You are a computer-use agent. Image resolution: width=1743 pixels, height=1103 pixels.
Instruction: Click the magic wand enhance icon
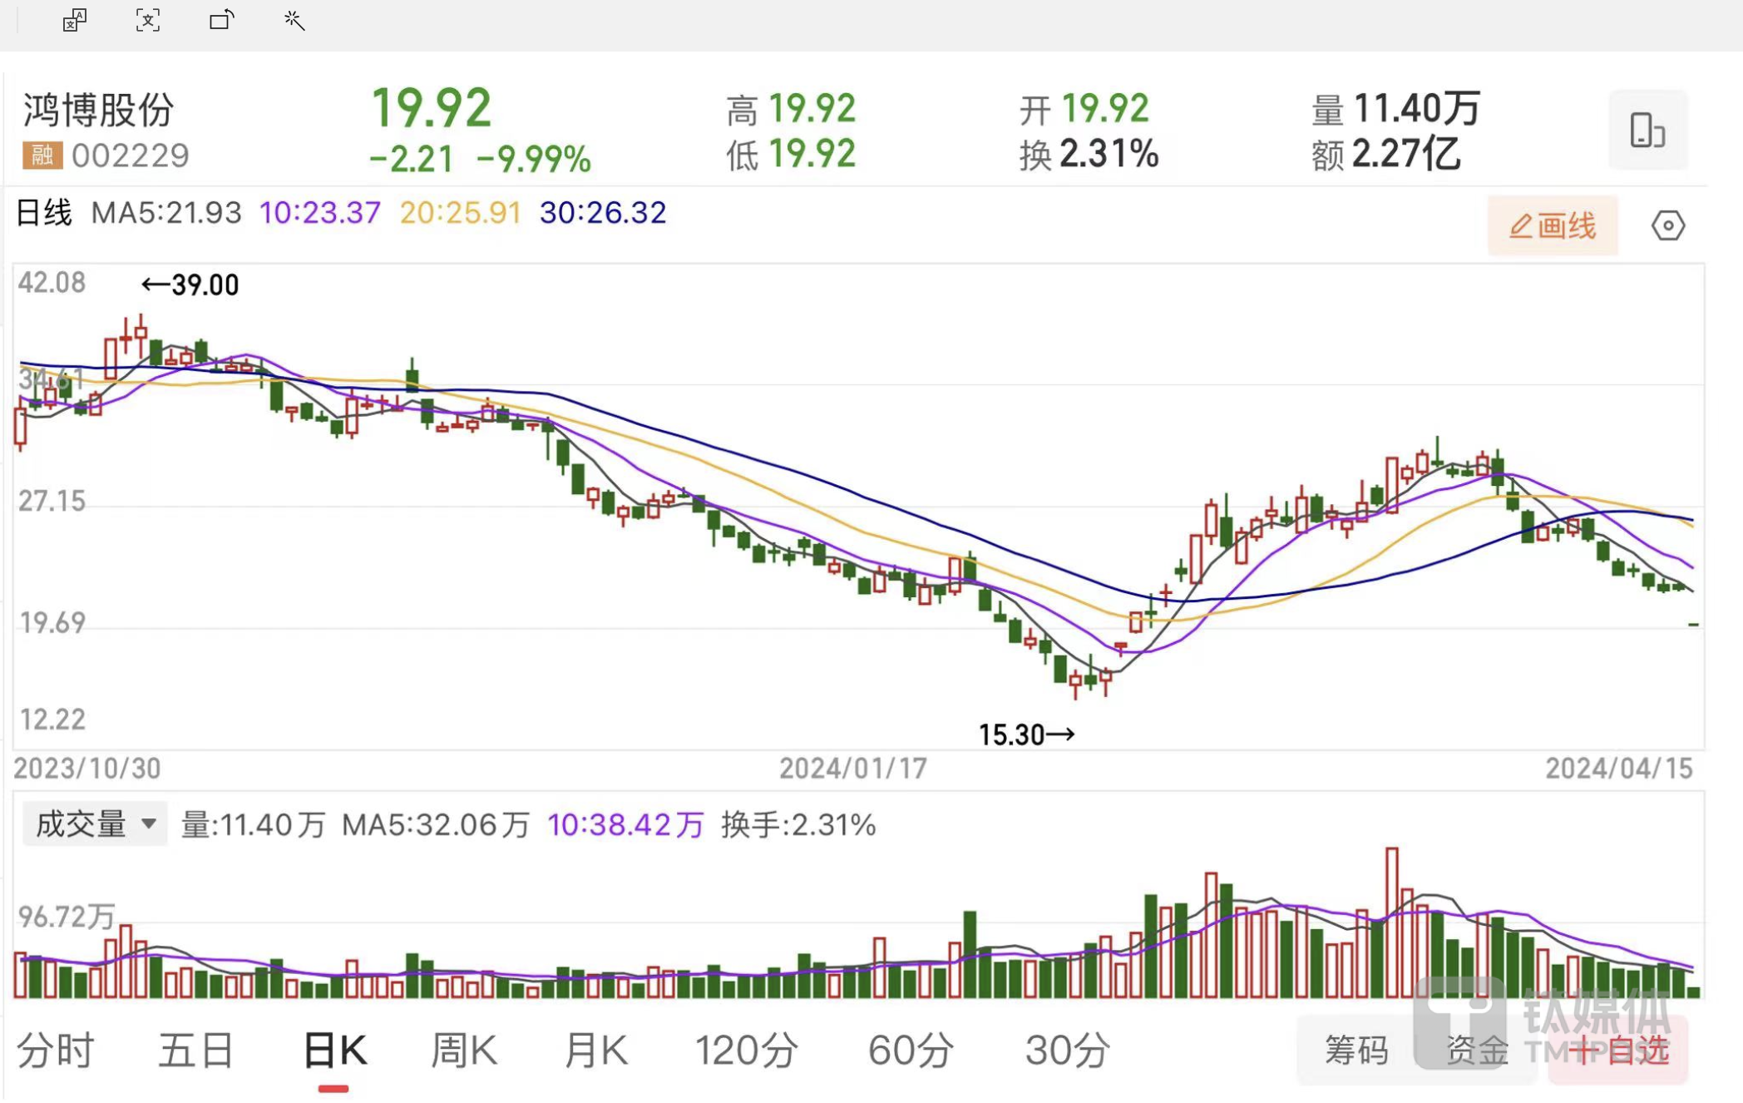pos(294,20)
